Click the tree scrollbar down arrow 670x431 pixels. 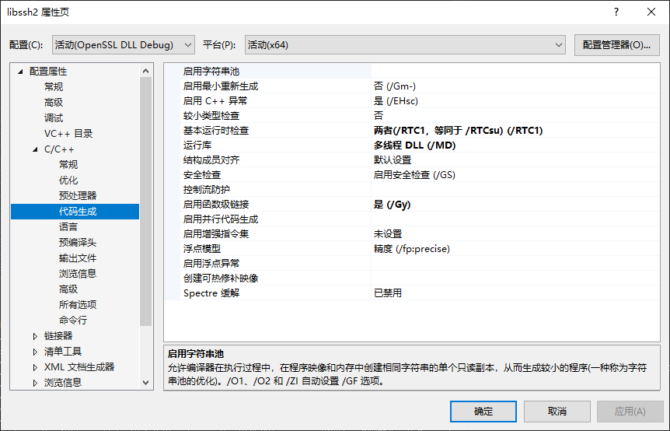coord(145,382)
